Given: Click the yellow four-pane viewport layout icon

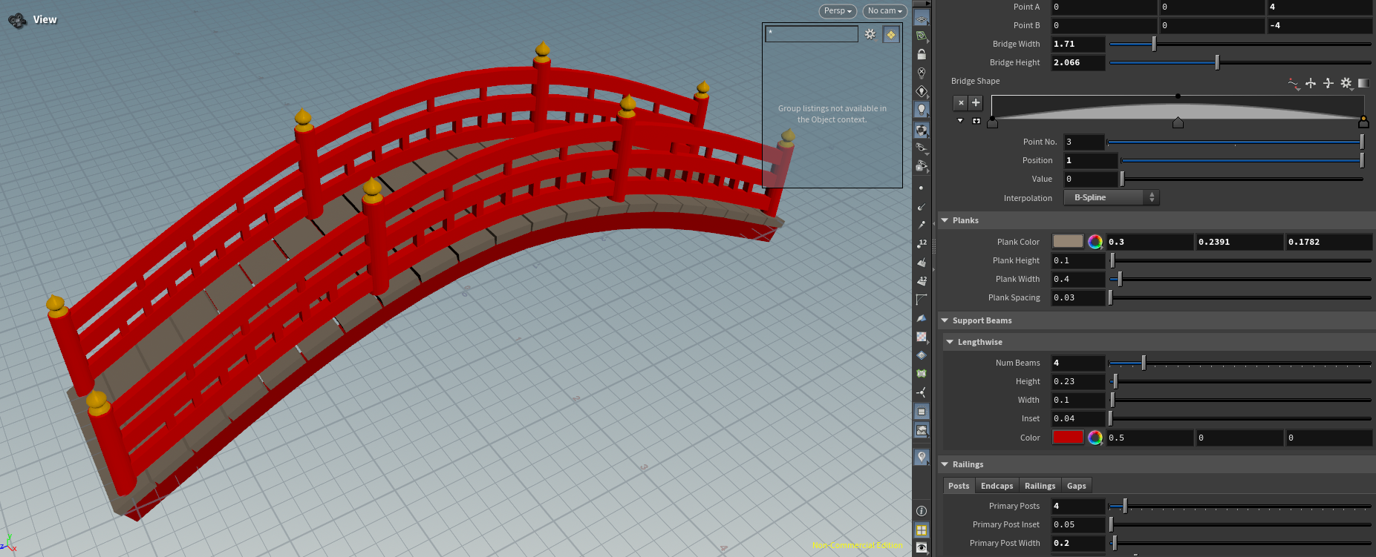Looking at the screenshot, I should click(922, 530).
